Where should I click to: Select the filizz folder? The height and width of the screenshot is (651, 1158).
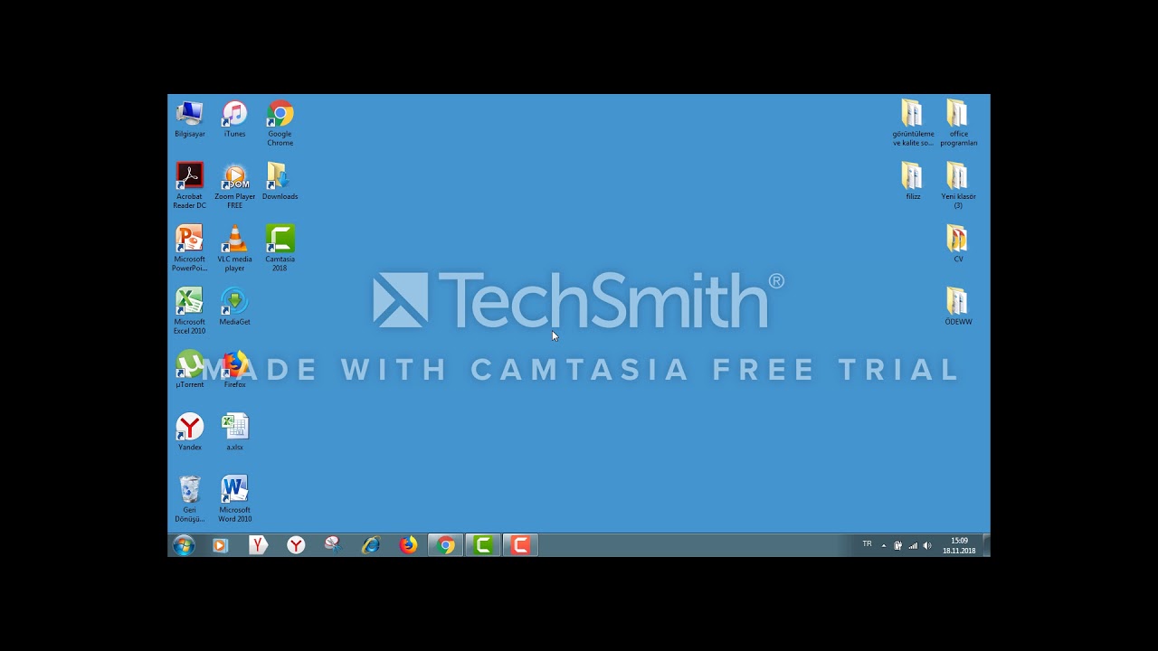coord(913,181)
